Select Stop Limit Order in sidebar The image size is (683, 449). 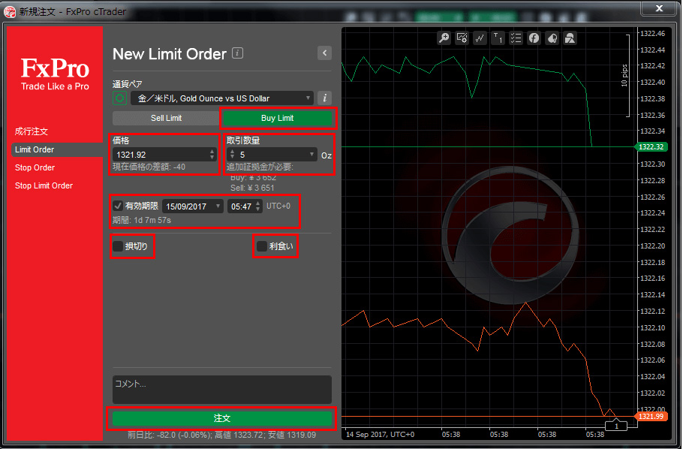click(44, 185)
